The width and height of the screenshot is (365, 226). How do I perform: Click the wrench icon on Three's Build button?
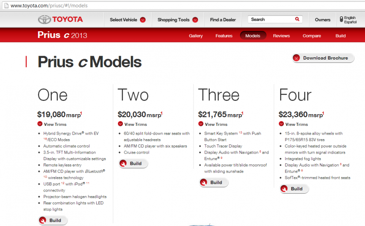[x=203, y=182]
